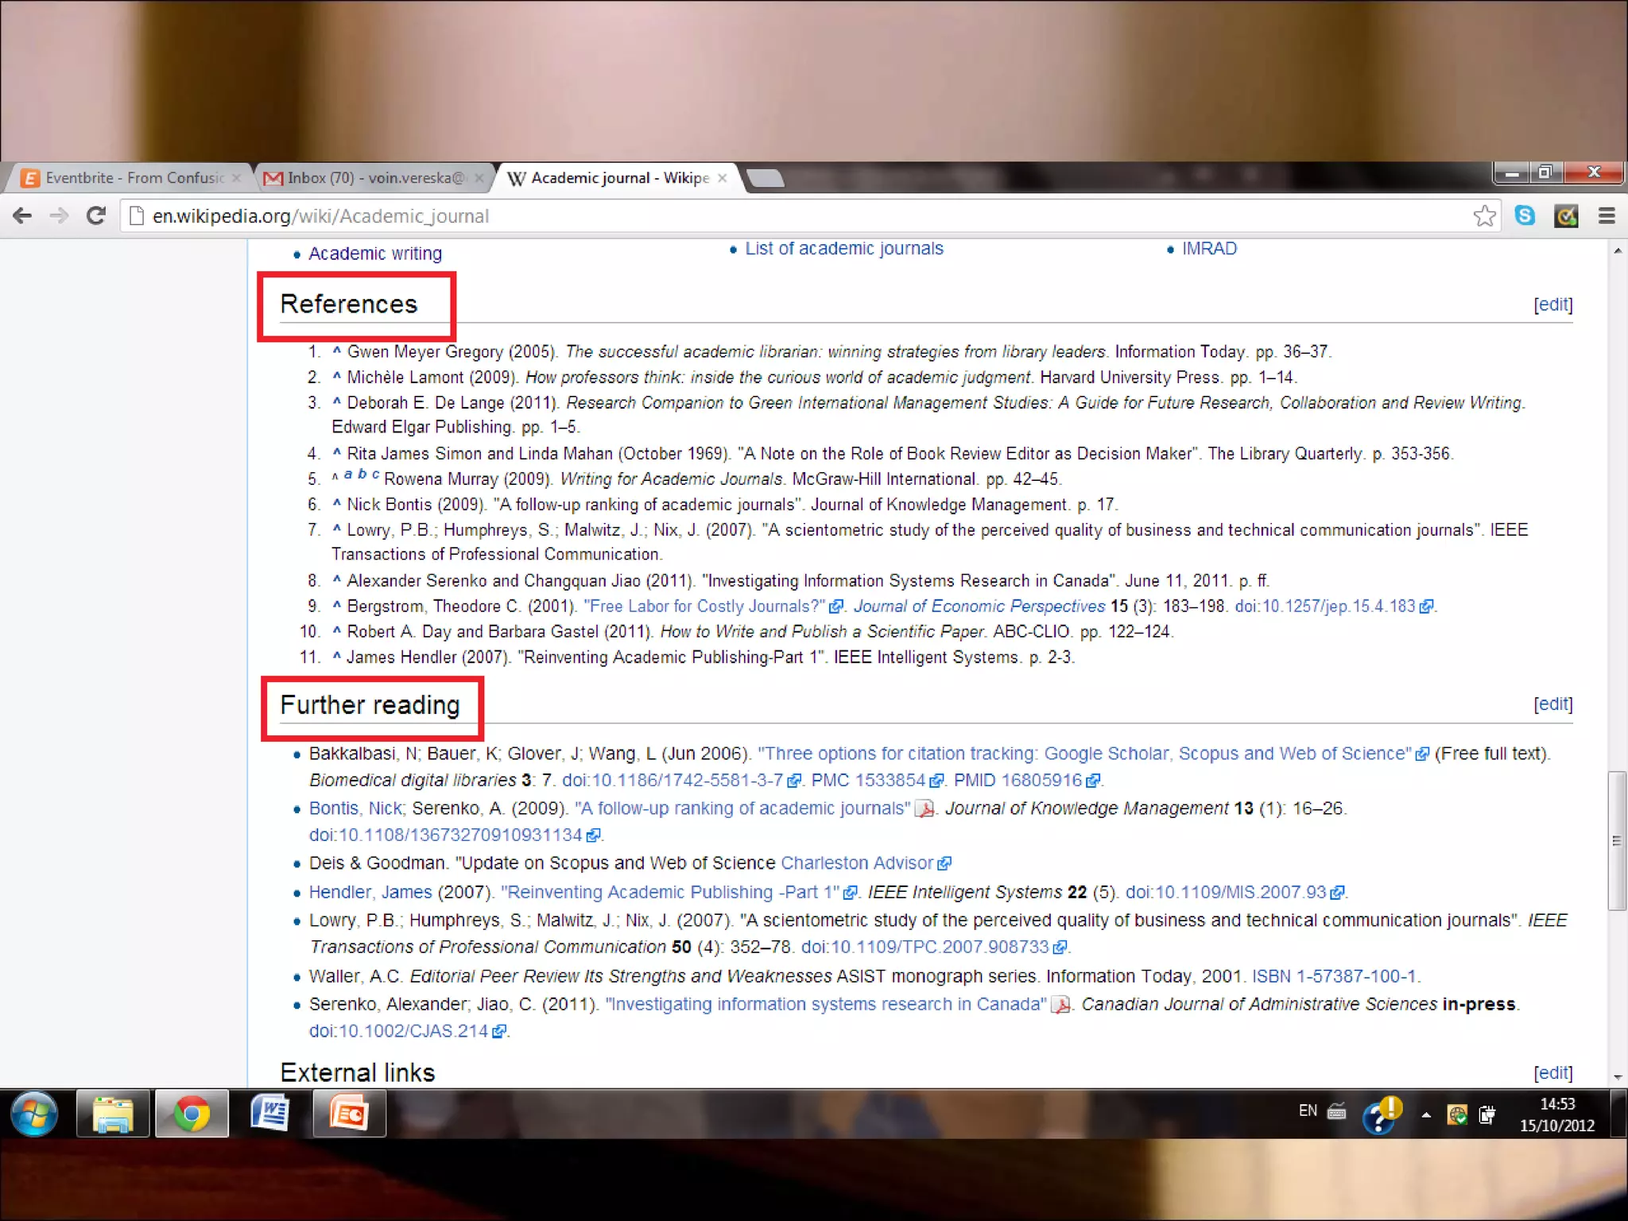This screenshot has width=1628, height=1221.
Task: Open the List of academic journals link
Action: (x=843, y=249)
